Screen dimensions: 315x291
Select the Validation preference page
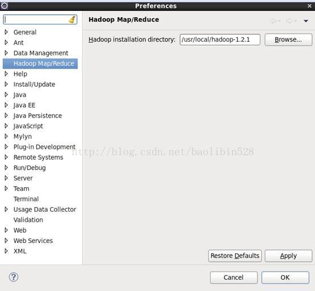click(28, 220)
